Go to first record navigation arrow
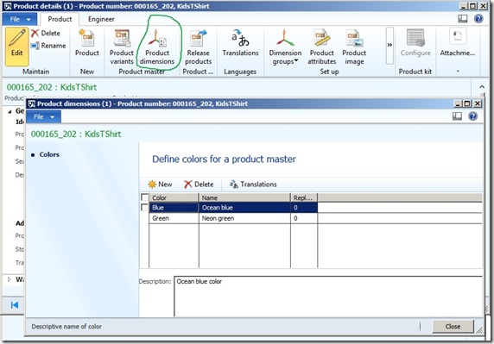 [15, 305]
